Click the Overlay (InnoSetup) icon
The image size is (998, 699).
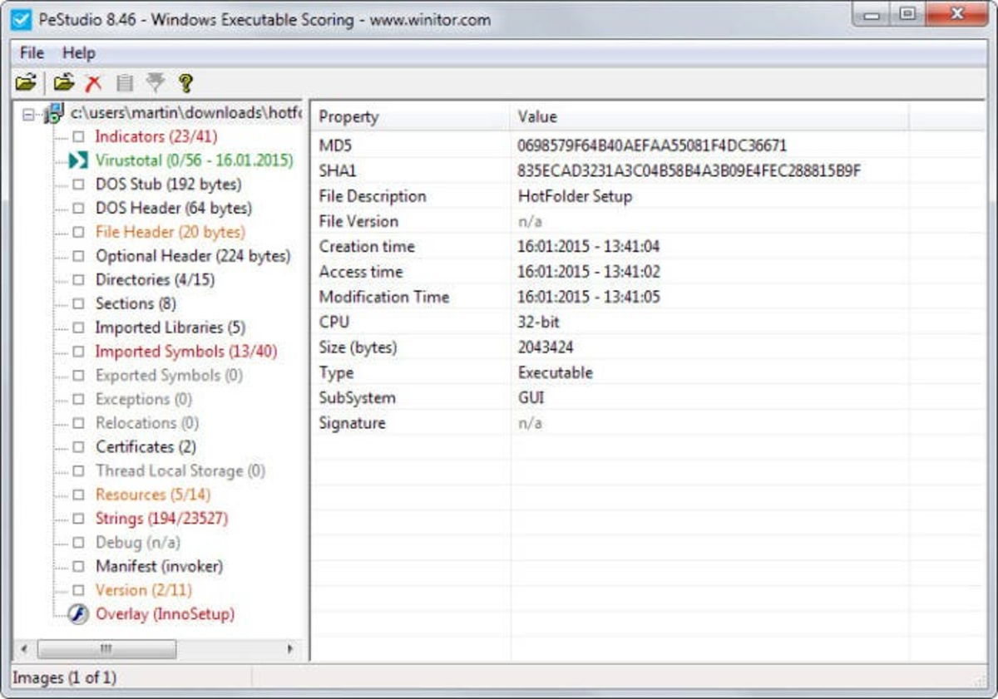point(78,614)
